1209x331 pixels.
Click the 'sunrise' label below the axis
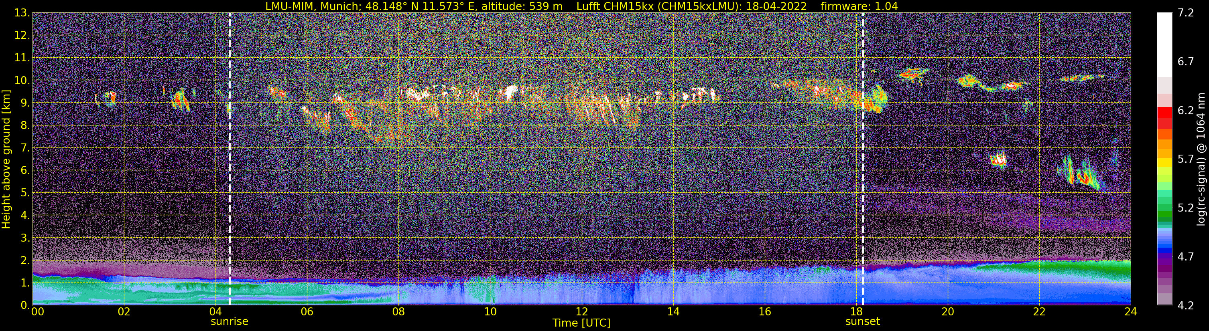point(229,322)
